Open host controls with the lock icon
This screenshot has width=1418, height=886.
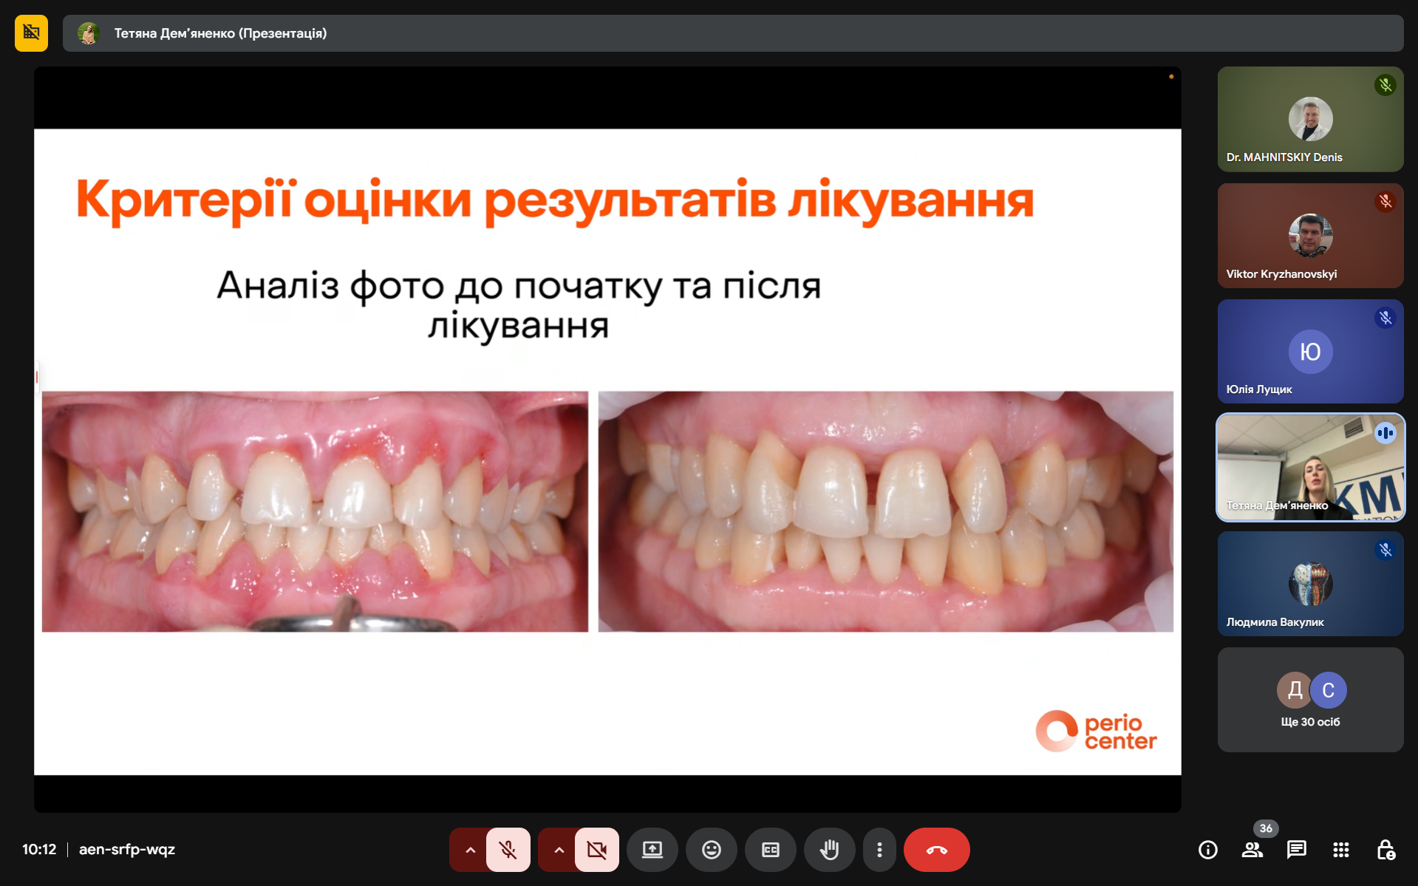[x=1385, y=850]
